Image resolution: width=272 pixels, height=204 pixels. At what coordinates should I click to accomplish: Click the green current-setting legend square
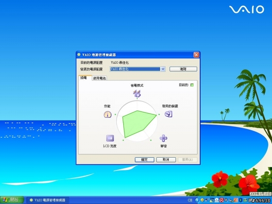(192, 85)
